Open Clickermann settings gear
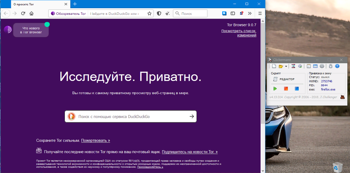The width and height of the screenshot is (350, 173). tap(322, 66)
